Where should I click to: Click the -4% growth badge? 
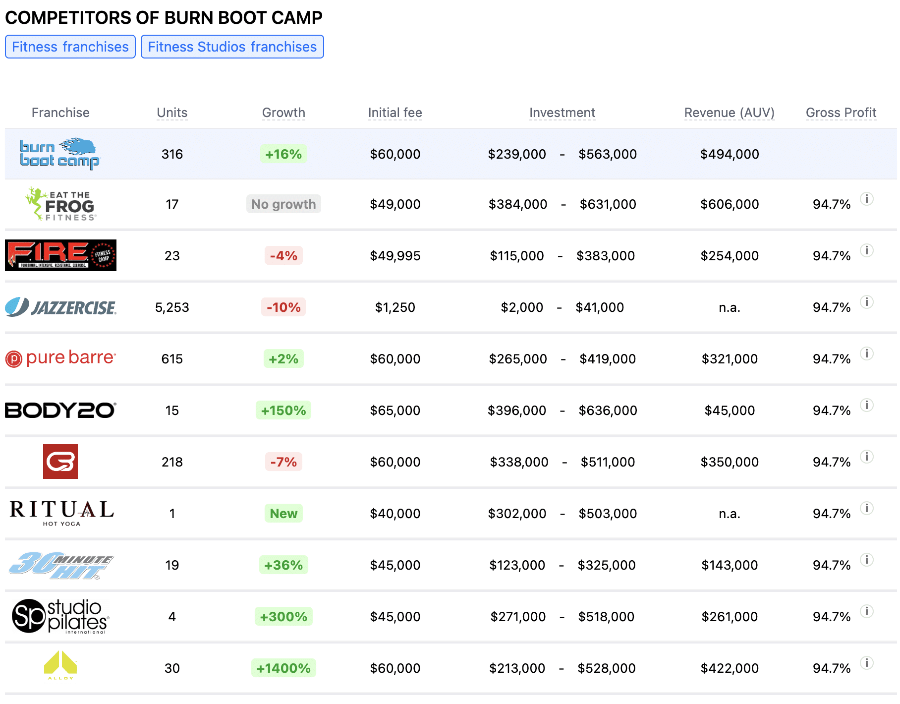click(x=283, y=256)
